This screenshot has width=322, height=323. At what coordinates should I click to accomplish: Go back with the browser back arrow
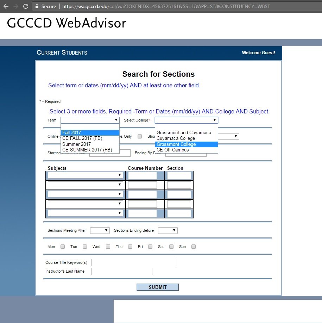6,6
